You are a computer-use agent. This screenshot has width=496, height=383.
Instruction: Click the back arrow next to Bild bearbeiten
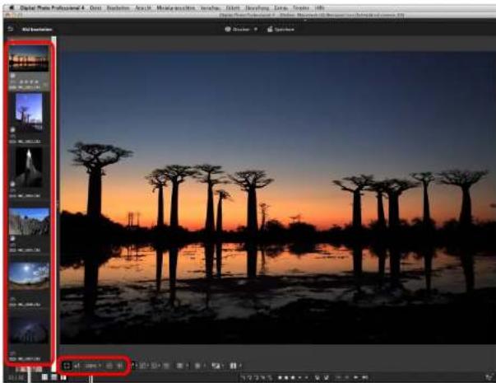tap(11, 29)
